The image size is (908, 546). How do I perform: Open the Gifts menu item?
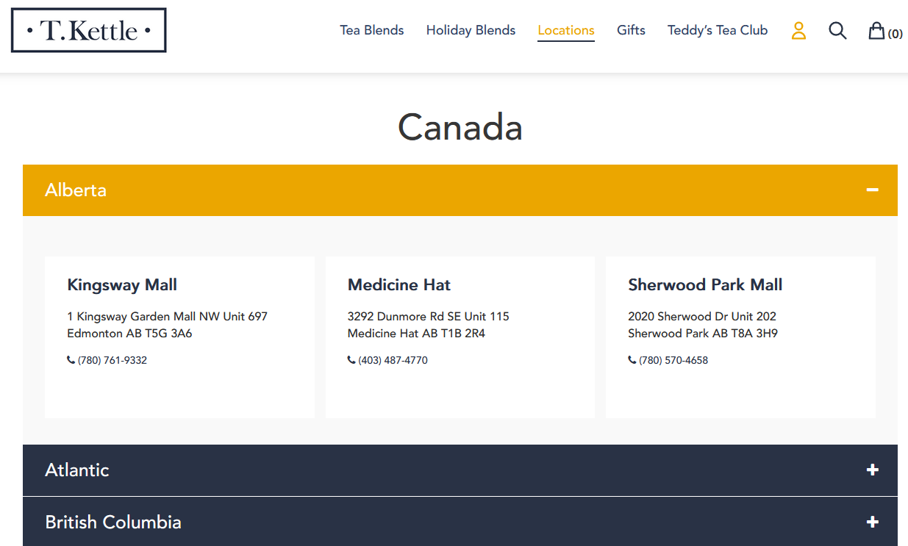tap(631, 30)
